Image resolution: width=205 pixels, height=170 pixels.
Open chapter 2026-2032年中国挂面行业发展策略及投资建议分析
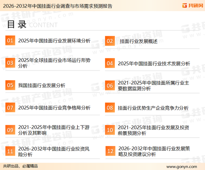point(154,151)
